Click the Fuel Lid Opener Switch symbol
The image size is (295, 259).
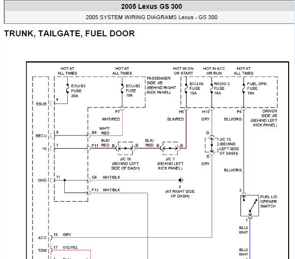pos(250,206)
